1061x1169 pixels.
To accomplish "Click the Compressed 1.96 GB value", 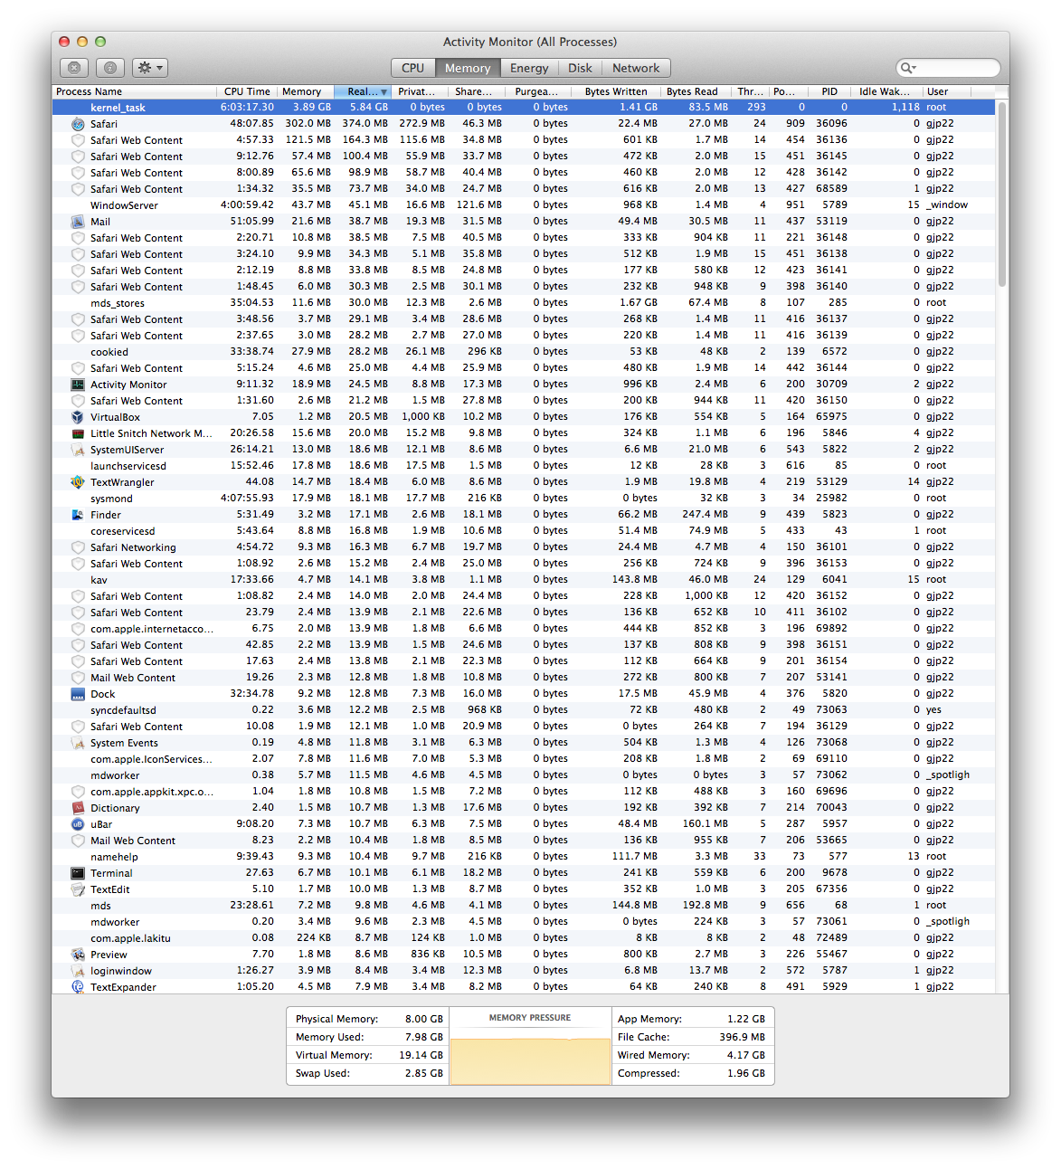I will pyautogui.click(x=746, y=1073).
